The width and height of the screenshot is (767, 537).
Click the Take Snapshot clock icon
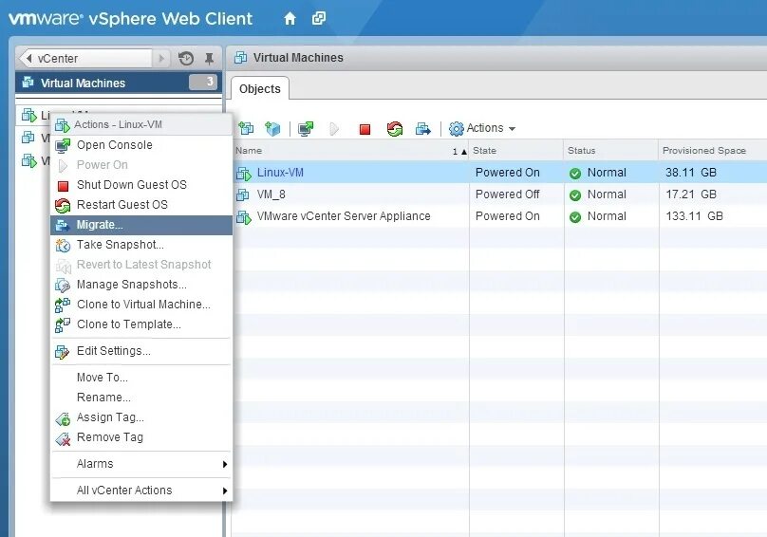(63, 245)
